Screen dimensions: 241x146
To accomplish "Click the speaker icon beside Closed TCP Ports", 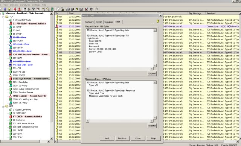I will coord(11,20).
